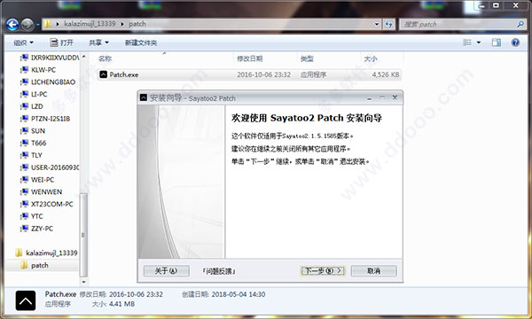Select patch folder in navigation tree

35,266
